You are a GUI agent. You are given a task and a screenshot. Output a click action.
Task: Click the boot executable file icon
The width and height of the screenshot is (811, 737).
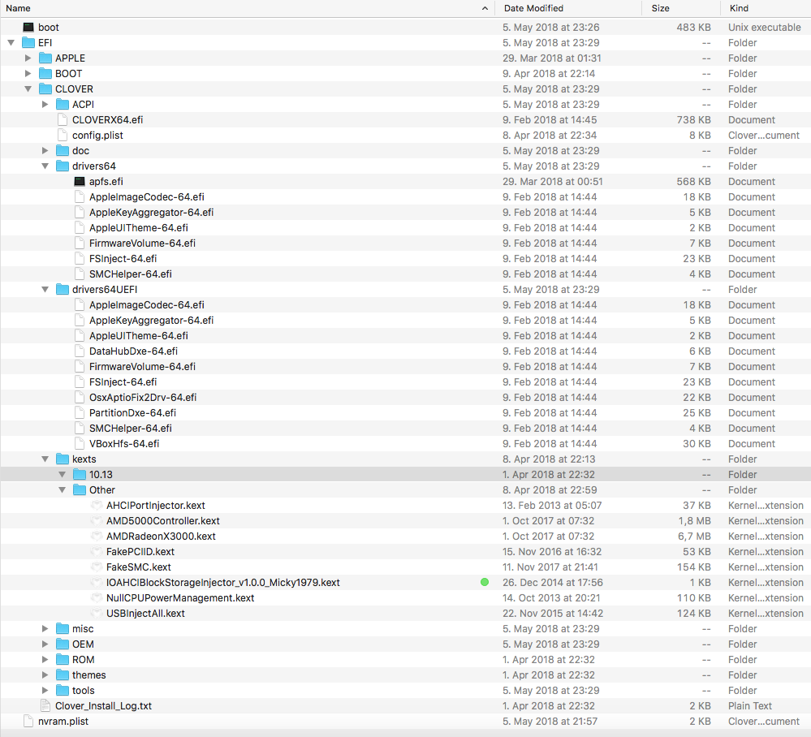coord(28,27)
